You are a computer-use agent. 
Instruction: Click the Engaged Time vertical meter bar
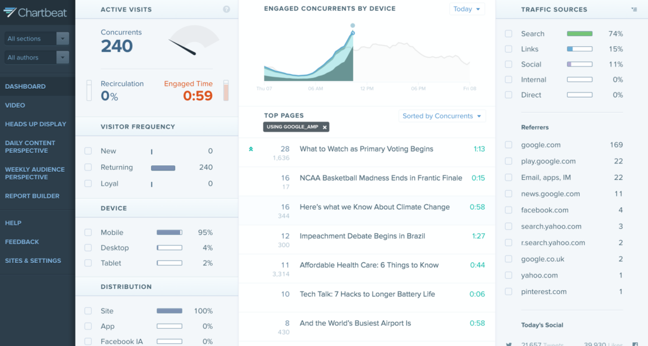(226, 91)
